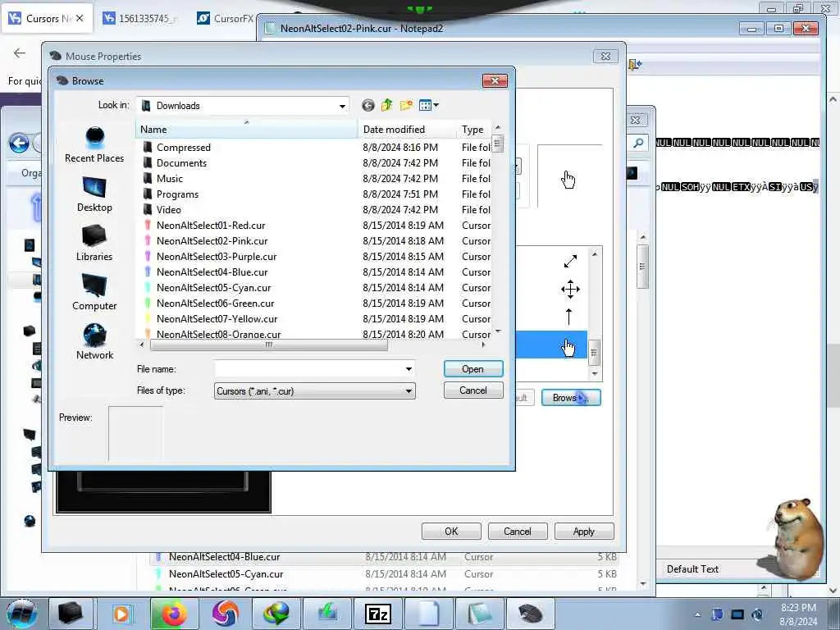Image resolution: width=840 pixels, height=630 pixels.
Task: Select NeonAltSelect04-Blue.cur in Explorer window
Action: point(384,557)
